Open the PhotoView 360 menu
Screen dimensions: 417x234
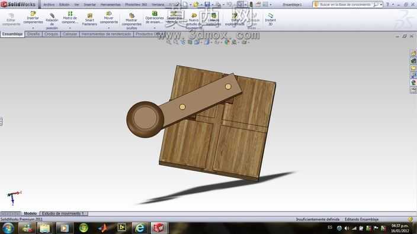click(136, 5)
